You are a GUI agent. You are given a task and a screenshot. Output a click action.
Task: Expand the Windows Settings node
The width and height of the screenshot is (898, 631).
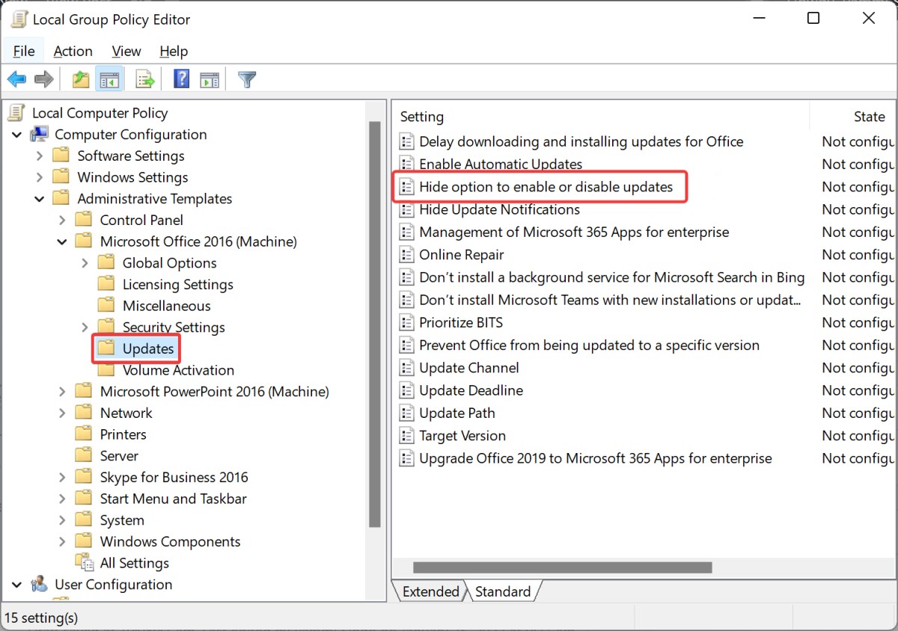[x=40, y=178]
